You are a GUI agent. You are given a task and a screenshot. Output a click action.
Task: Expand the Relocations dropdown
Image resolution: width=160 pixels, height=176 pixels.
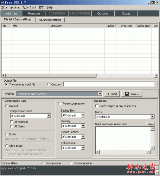pos(83,147)
